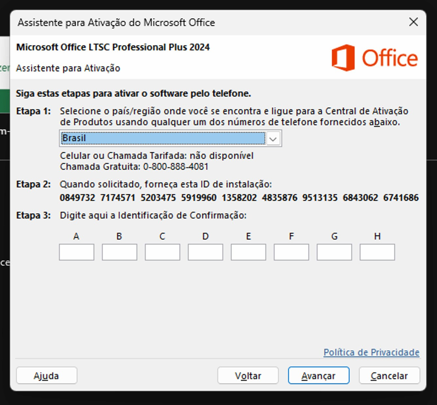Click installation ID group 7174571
This screenshot has width=437, height=405.
(118, 198)
